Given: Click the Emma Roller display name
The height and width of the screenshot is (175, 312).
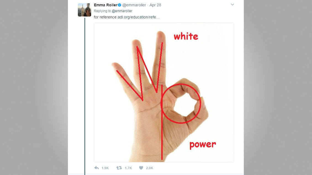Looking at the screenshot, I should 105,5.
